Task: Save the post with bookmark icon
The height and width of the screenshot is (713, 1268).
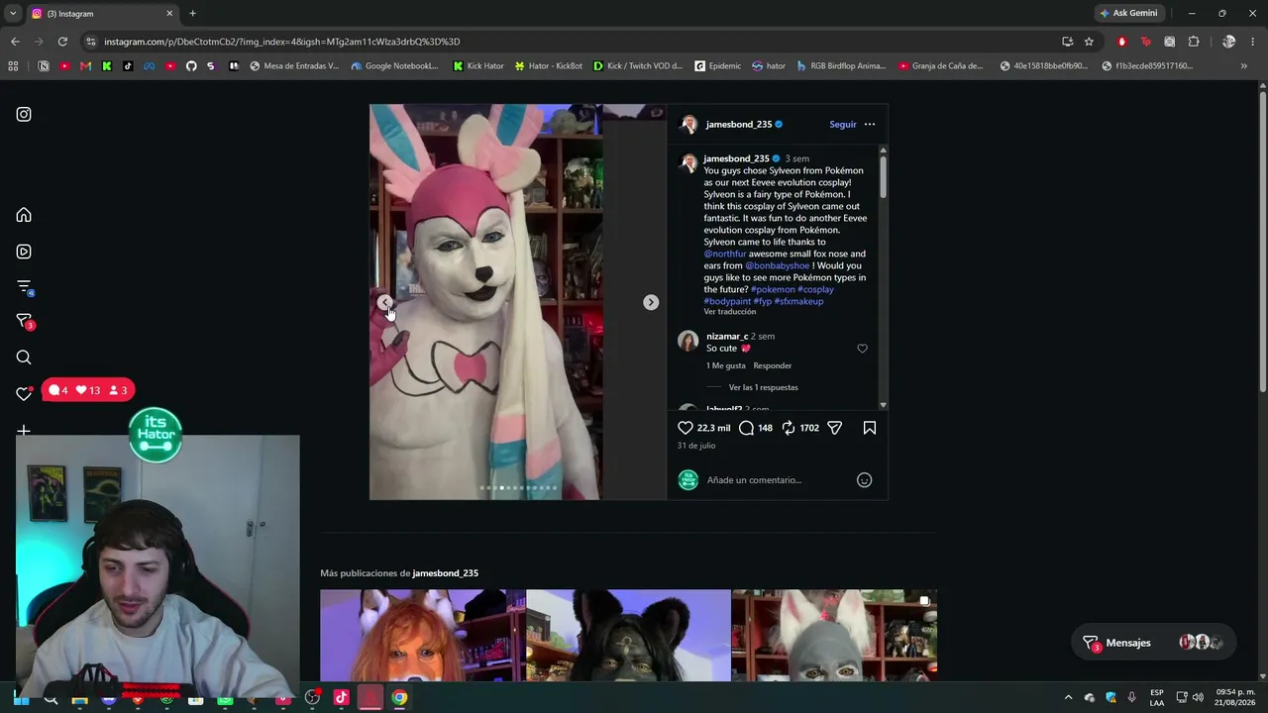Action: 870,428
